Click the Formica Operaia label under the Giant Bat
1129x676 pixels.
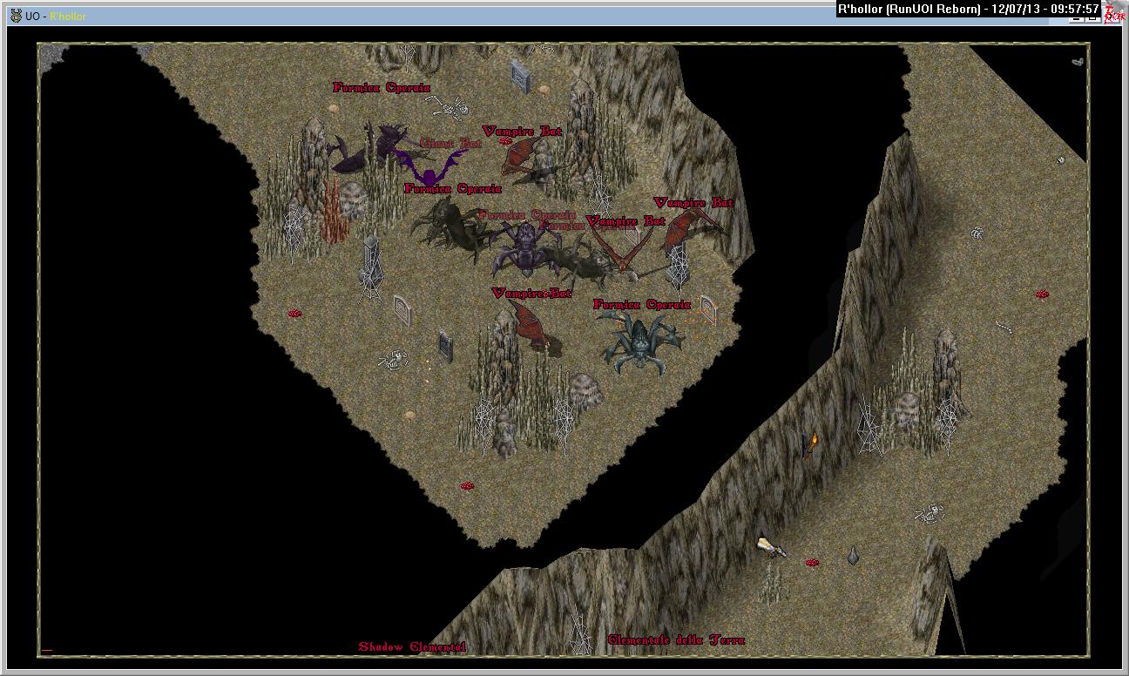pyautogui.click(x=453, y=189)
